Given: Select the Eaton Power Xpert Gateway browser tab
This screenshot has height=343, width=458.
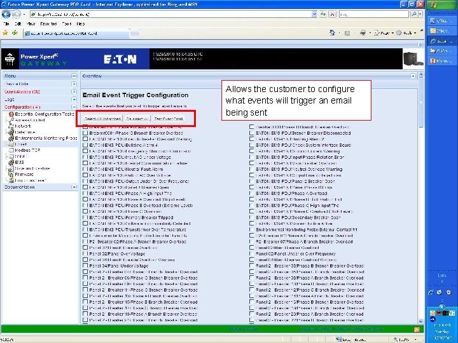Looking at the screenshot, I should (76, 33).
